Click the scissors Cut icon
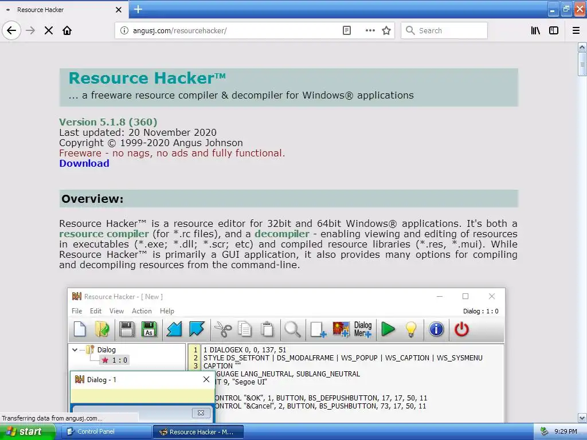The image size is (587, 440). pos(223,329)
